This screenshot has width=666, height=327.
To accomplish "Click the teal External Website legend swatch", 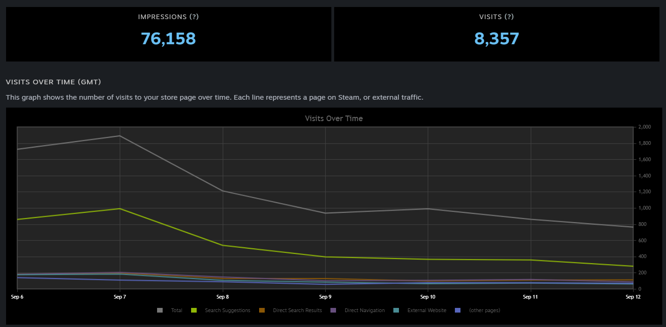I will click(396, 310).
